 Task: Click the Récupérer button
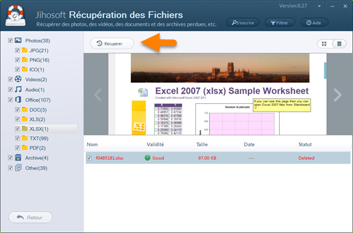pos(112,44)
